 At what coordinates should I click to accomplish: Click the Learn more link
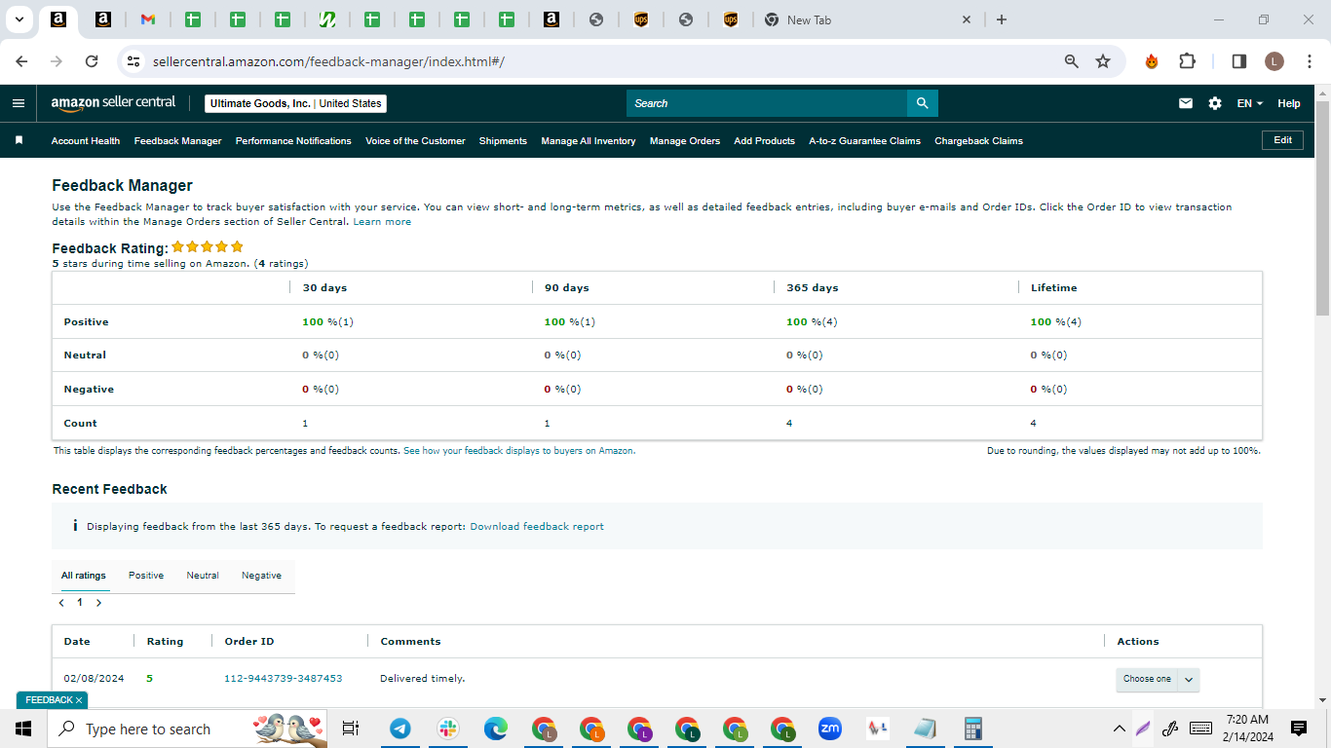[x=382, y=222]
